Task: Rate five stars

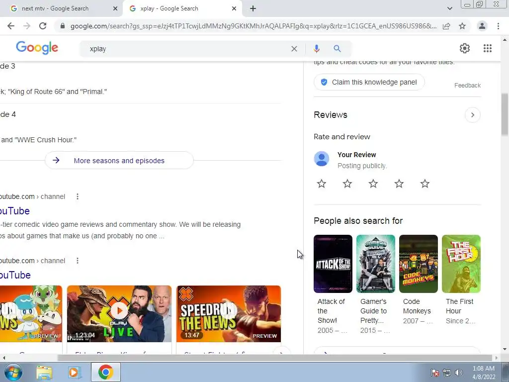Action: pos(425,184)
